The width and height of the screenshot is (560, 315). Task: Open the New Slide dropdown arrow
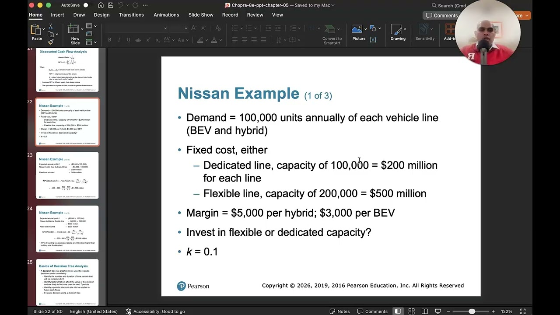(82, 29)
